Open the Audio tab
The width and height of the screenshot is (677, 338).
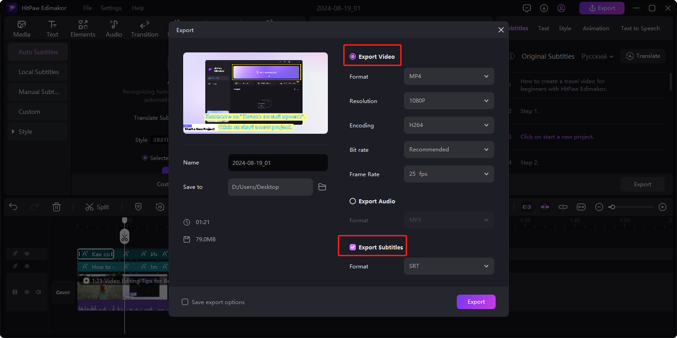point(114,28)
